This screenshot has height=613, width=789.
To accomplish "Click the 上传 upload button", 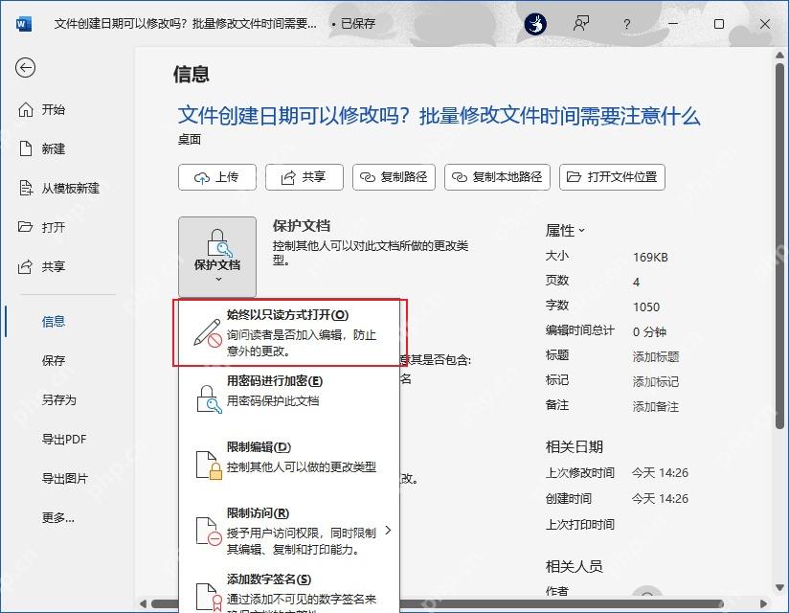I will pos(217,177).
